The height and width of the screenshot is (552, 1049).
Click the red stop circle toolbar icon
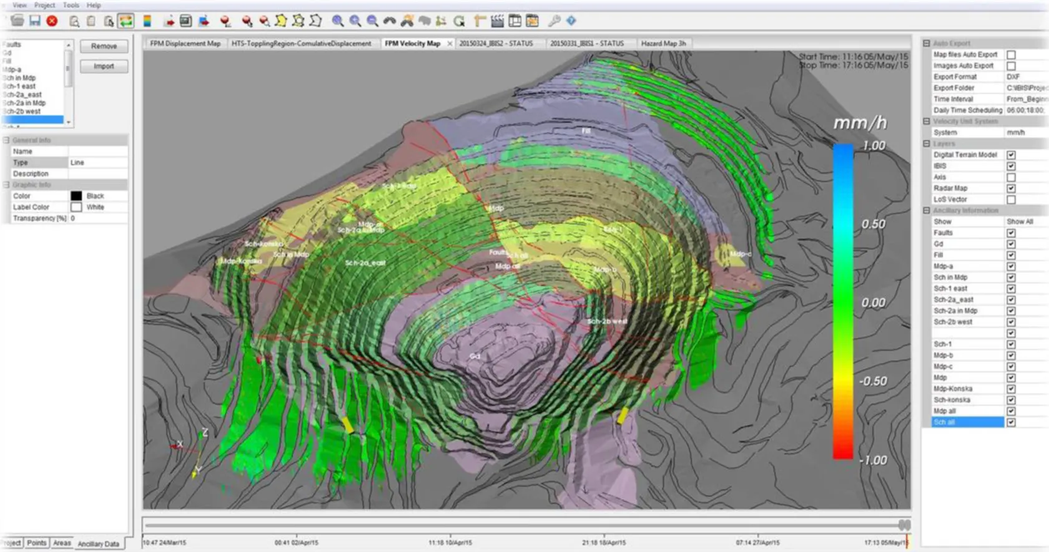tap(52, 21)
